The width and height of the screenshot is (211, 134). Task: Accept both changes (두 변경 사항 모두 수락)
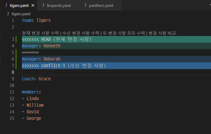124,33
